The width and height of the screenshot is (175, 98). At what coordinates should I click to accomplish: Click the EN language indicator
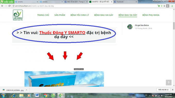tap(146, 95)
